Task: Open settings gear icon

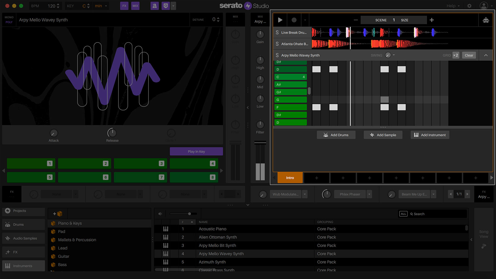Action: (x=469, y=6)
